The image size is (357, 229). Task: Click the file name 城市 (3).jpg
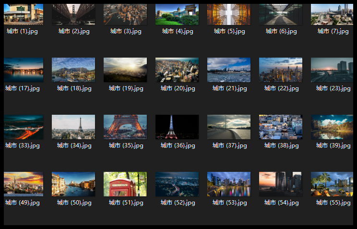click(x=126, y=31)
